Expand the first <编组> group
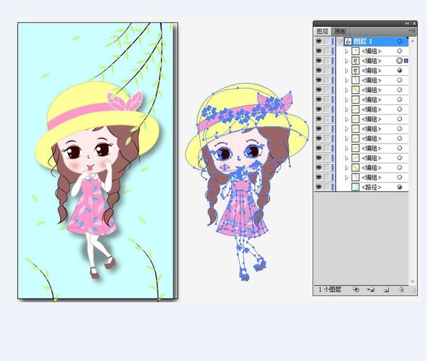Screen dimensions: 427x361 pyautogui.click(x=347, y=51)
